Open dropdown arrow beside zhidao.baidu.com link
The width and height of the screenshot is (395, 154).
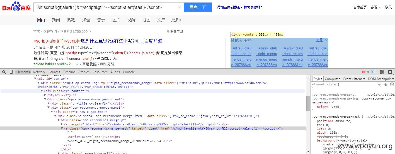click(77, 64)
